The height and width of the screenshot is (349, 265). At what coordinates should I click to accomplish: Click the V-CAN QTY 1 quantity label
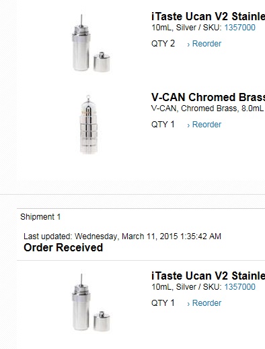click(x=163, y=125)
